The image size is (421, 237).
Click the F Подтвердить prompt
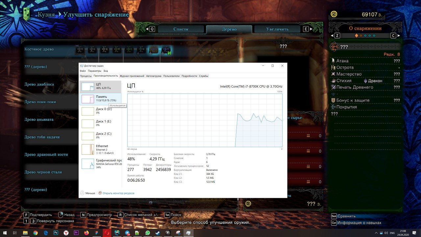coord(38,215)
